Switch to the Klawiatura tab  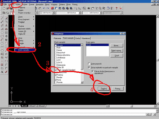coord(86,38)
